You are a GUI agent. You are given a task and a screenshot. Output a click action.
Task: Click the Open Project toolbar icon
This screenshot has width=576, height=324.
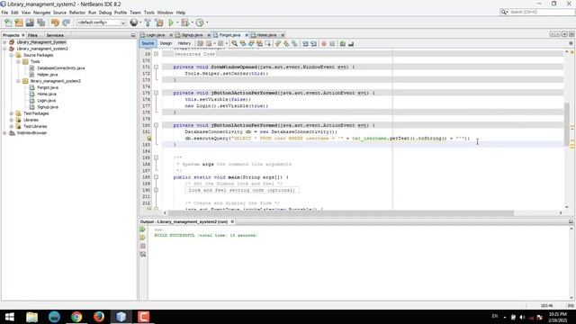[30, 22]
